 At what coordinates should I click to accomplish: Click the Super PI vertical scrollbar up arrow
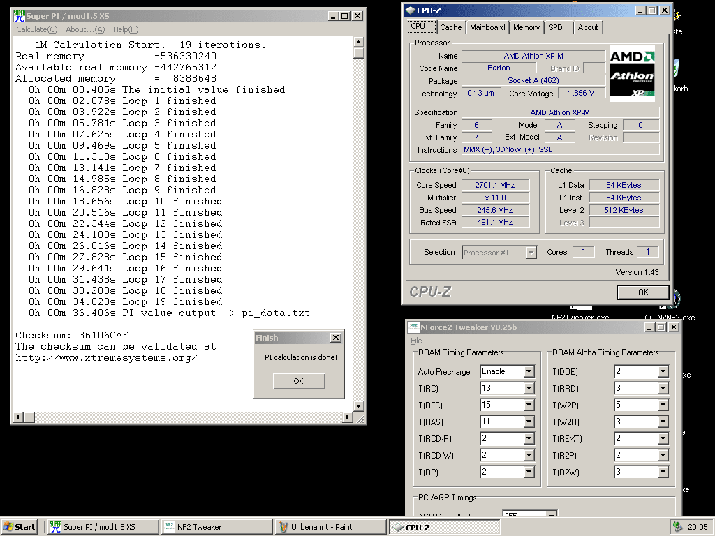pos(359,42)
